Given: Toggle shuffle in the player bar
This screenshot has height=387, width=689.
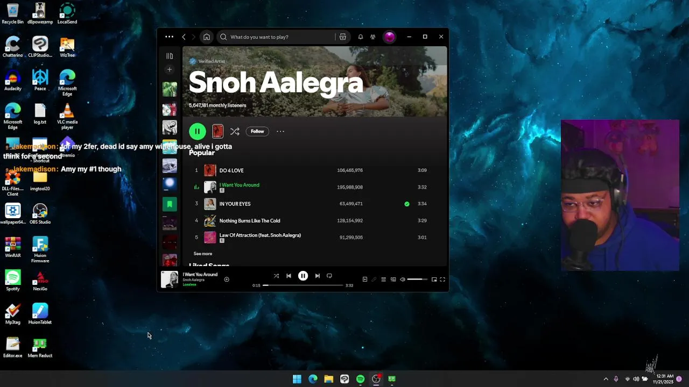Looking at the screenshot, I should click(276, 276).
